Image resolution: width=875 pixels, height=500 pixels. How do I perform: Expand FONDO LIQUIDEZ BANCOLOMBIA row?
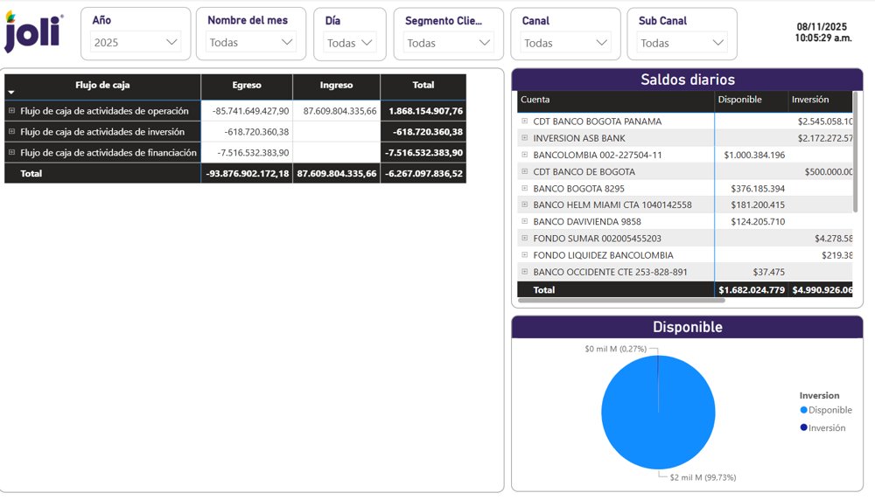click(x=525, y=255)
